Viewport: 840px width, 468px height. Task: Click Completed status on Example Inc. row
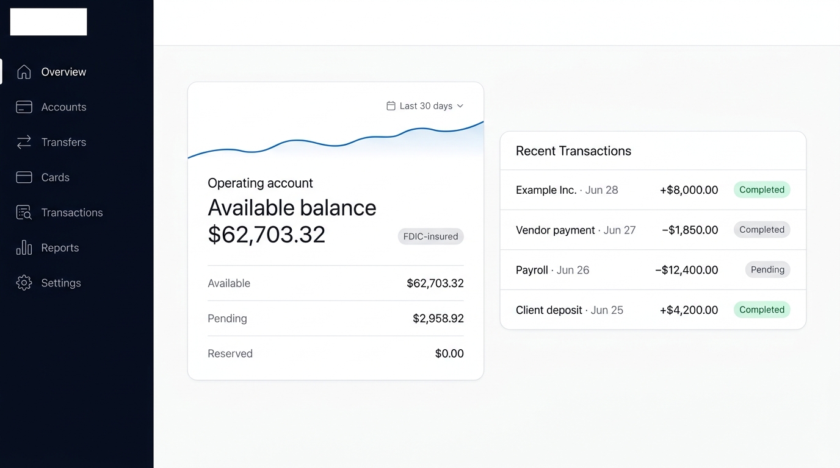tap(762, 190)
